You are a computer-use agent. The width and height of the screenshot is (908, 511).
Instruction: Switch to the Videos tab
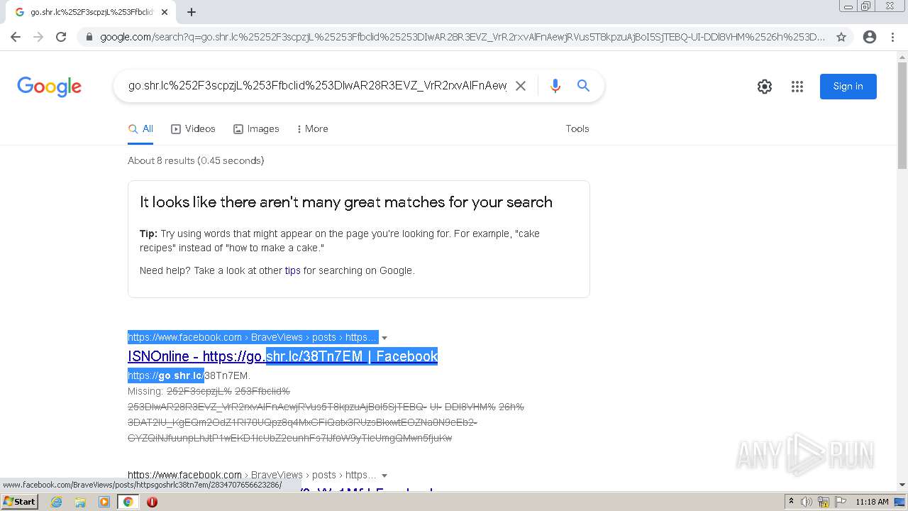coord(193,129)
